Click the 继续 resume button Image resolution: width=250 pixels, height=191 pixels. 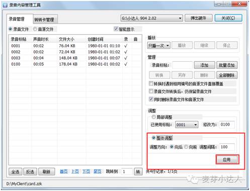click(x=204, y=45)
